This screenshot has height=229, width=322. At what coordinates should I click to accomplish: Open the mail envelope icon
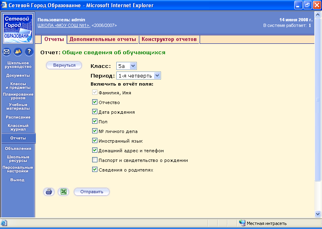click(x=6, y=52)
